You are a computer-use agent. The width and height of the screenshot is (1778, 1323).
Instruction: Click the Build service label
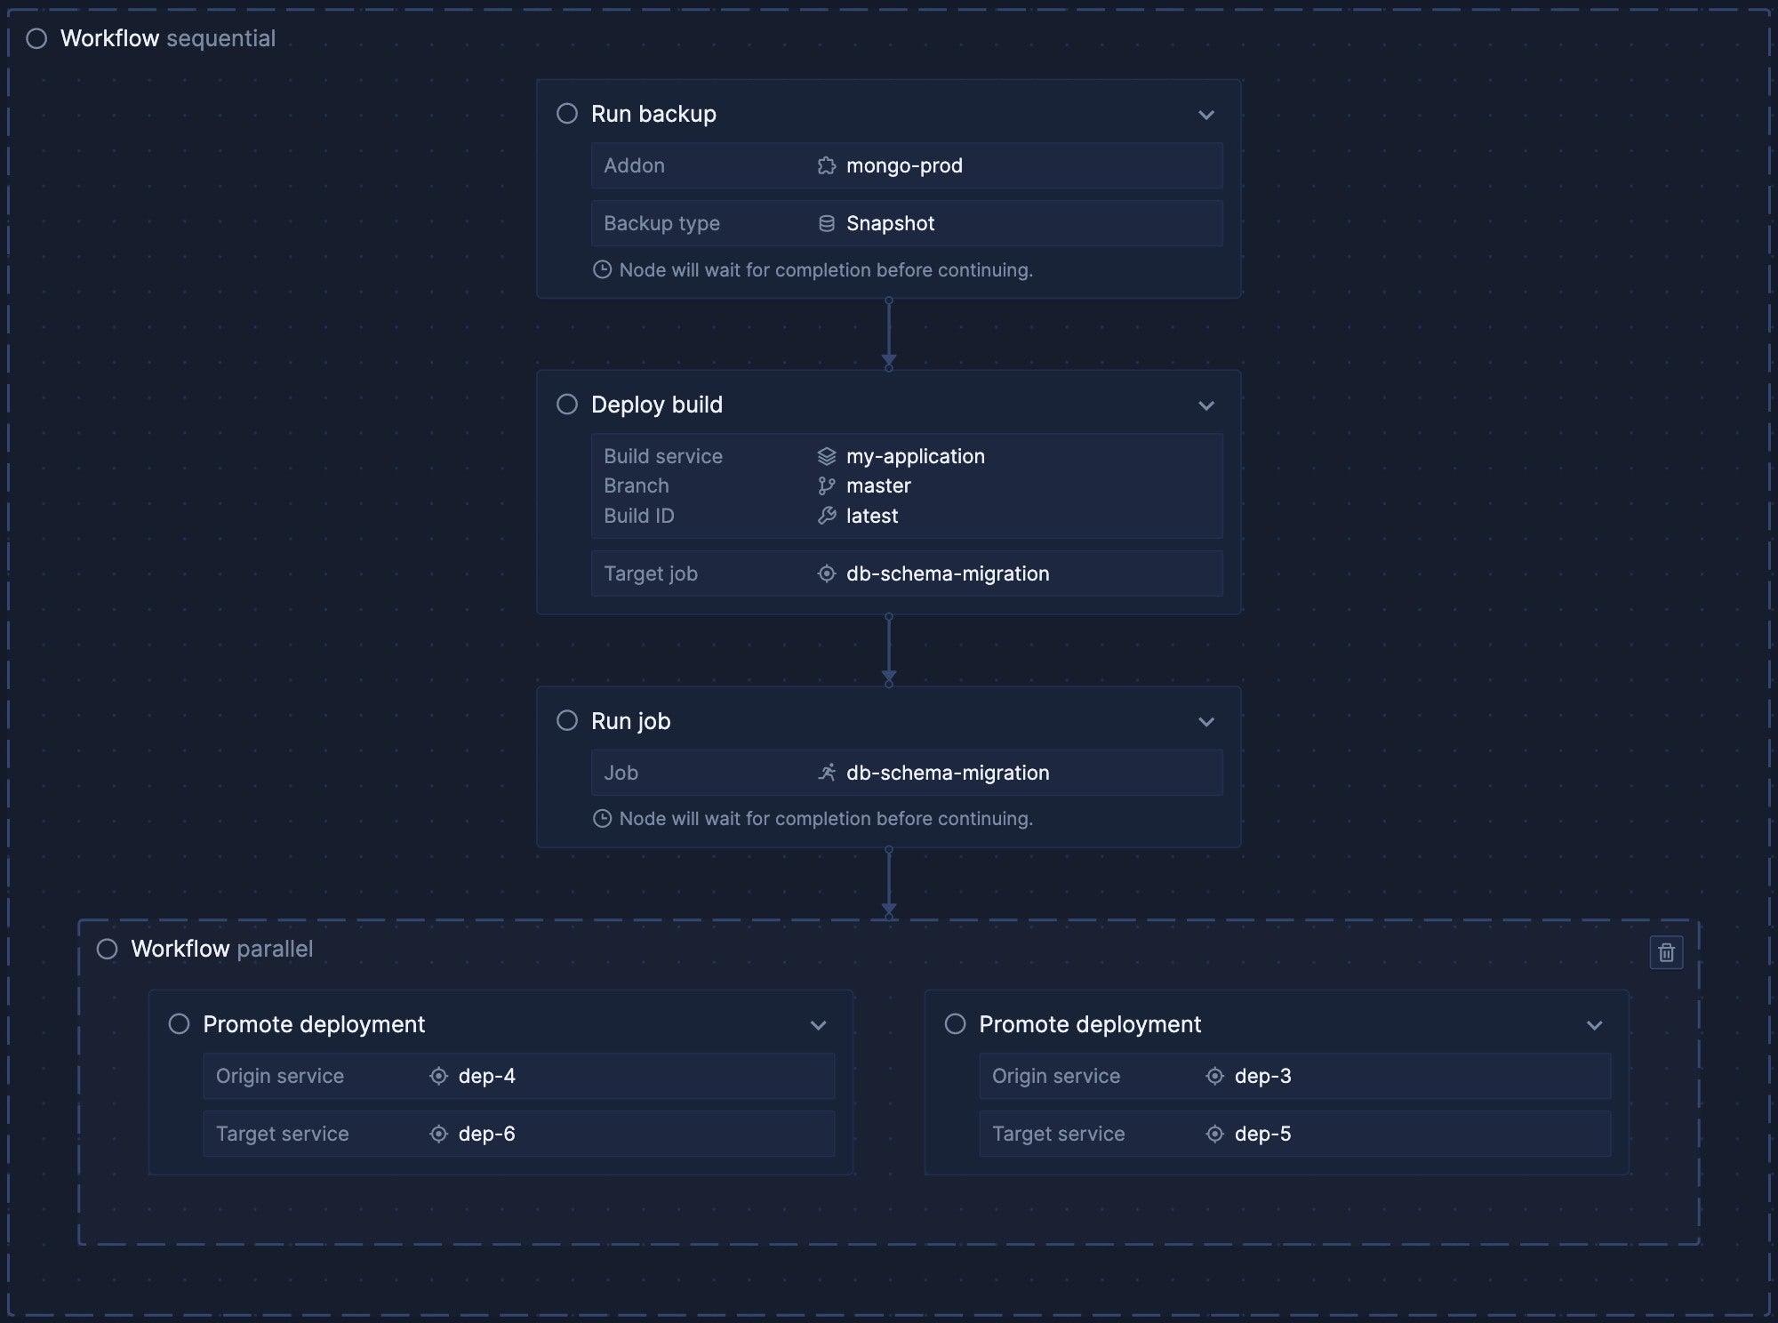[663, 456]
